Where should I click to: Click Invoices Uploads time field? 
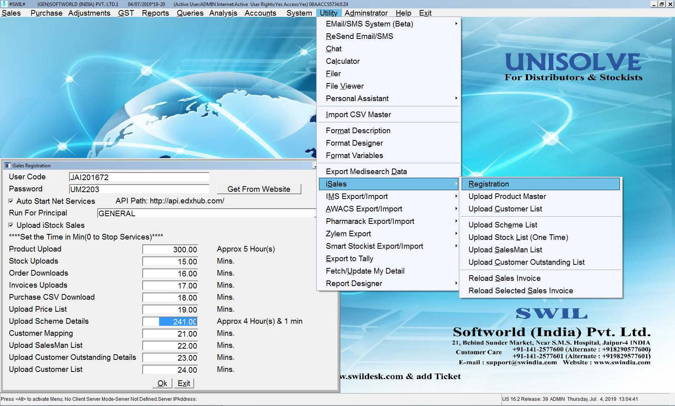[x=170, y=285]
